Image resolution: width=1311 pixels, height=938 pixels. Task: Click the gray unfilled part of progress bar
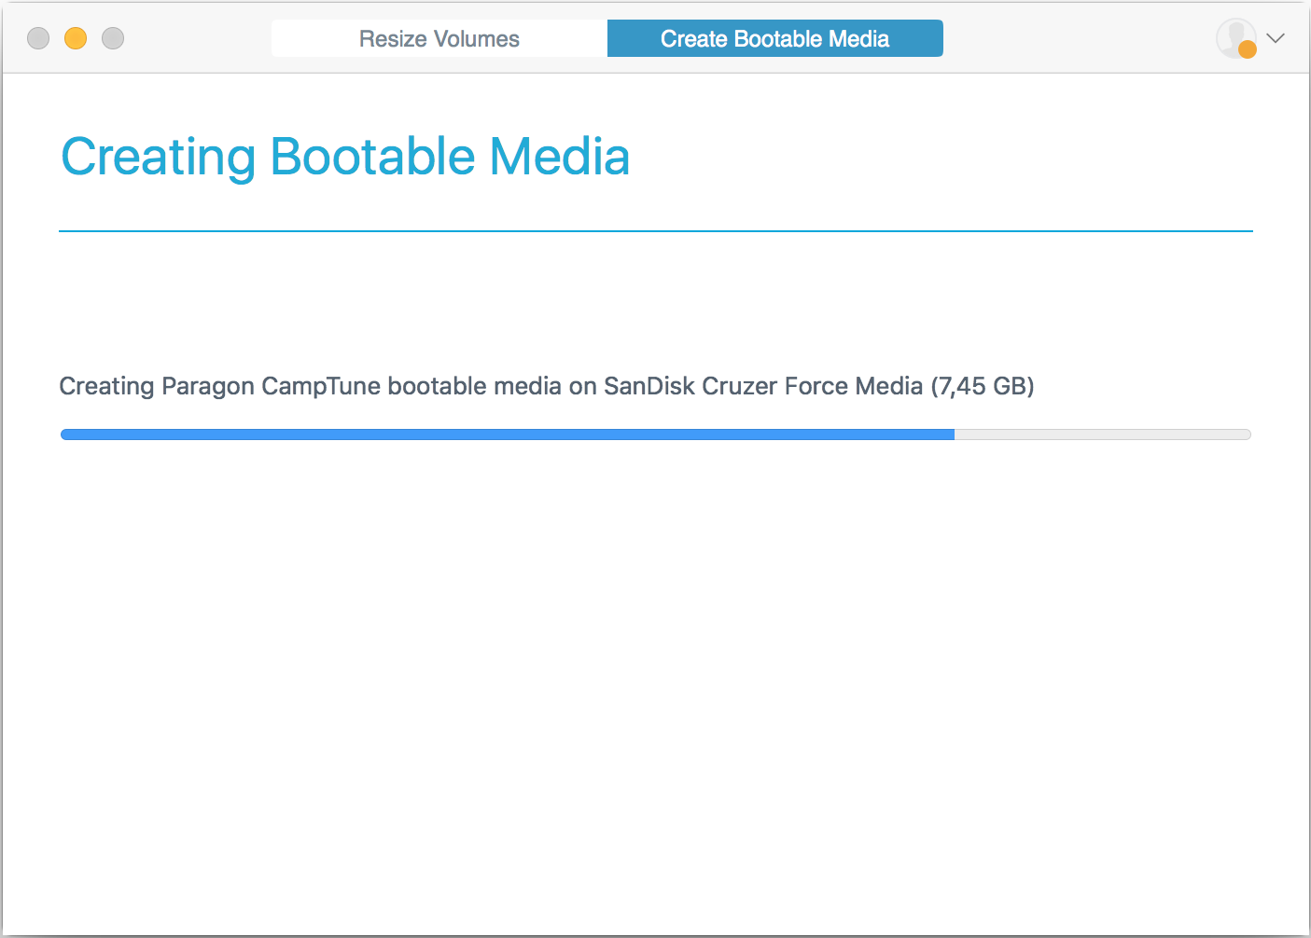click(1101, 435)
